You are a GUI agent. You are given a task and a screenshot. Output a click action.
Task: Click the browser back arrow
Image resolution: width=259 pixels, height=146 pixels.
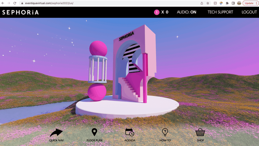tap(3, 3)
